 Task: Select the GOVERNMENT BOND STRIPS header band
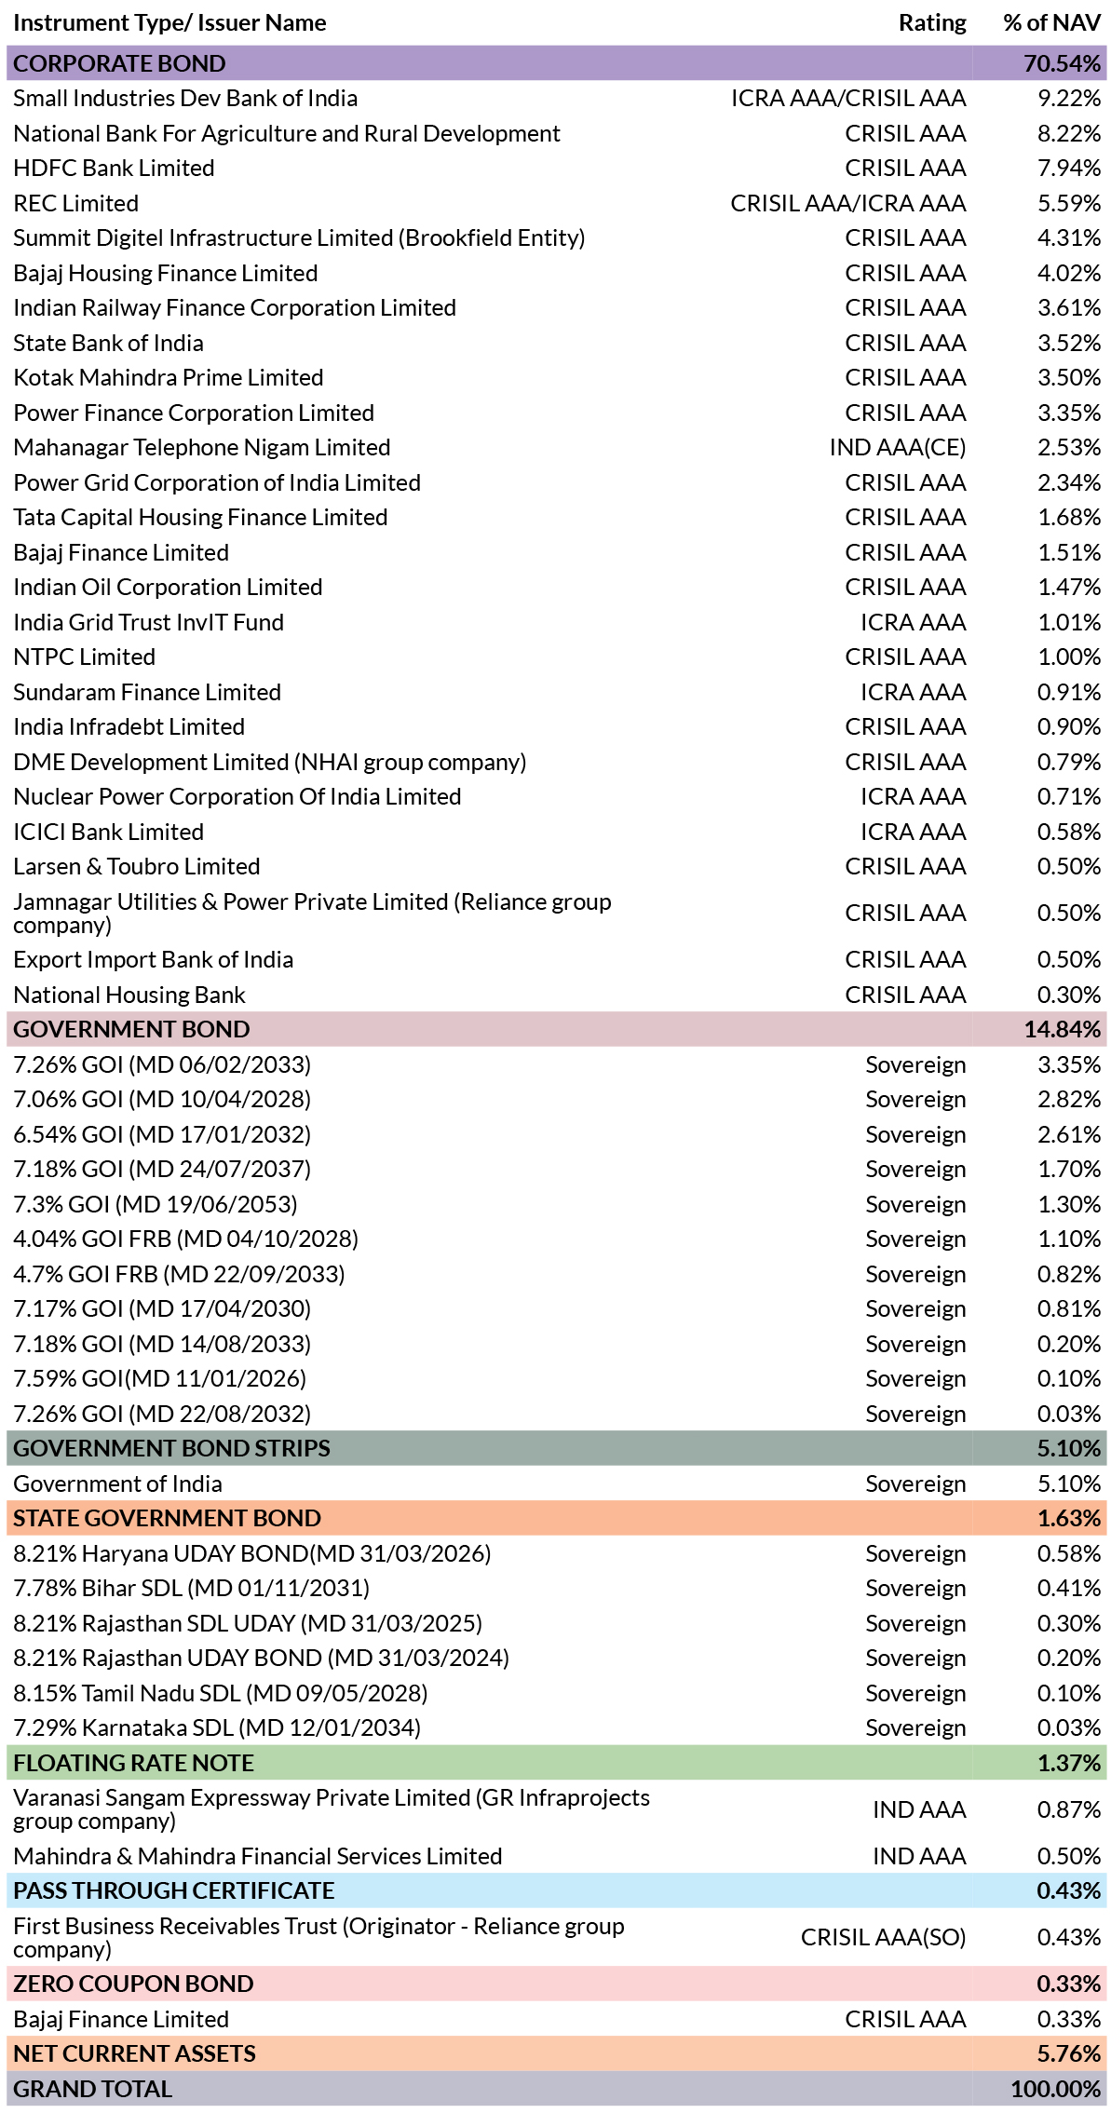click(x=556, y=1448)
